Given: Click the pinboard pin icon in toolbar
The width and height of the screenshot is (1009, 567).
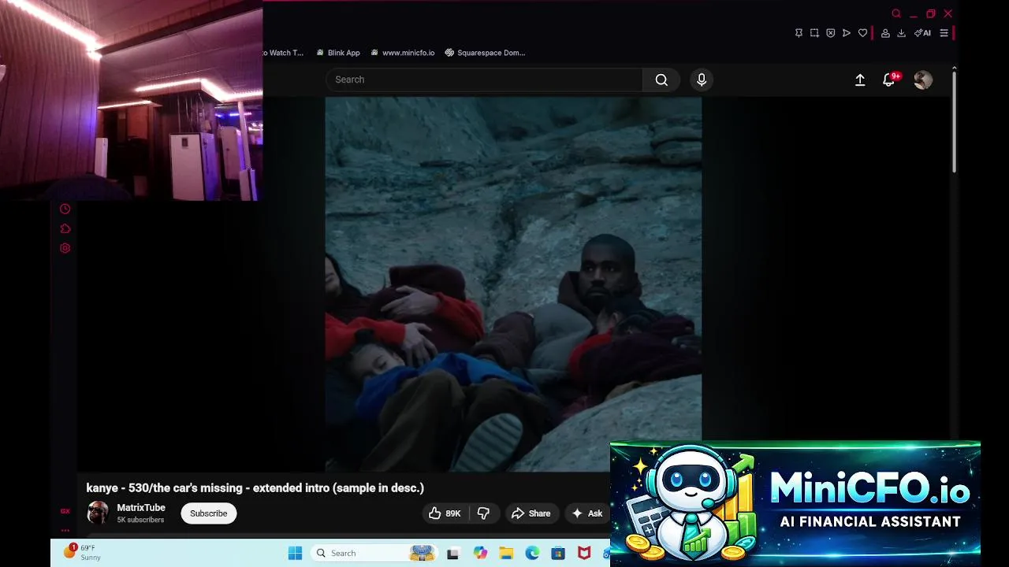Looking at the screenshot, I should click(799, 33).
